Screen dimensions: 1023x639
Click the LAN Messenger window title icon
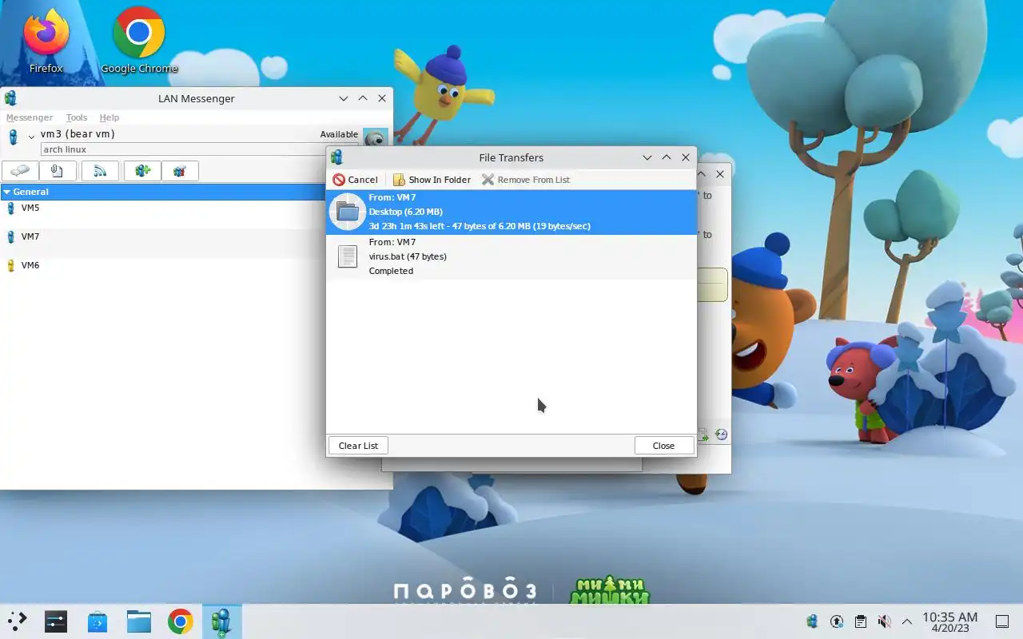pos(10,98)
